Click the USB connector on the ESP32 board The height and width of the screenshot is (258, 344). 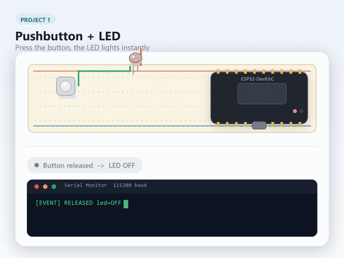259,125
